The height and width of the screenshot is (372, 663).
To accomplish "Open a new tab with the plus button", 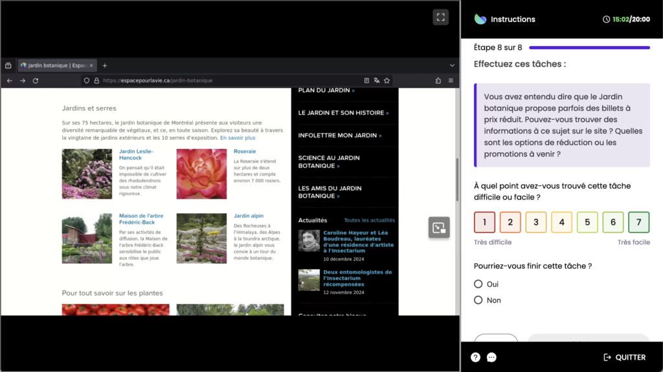I will [x=105, y=65].
